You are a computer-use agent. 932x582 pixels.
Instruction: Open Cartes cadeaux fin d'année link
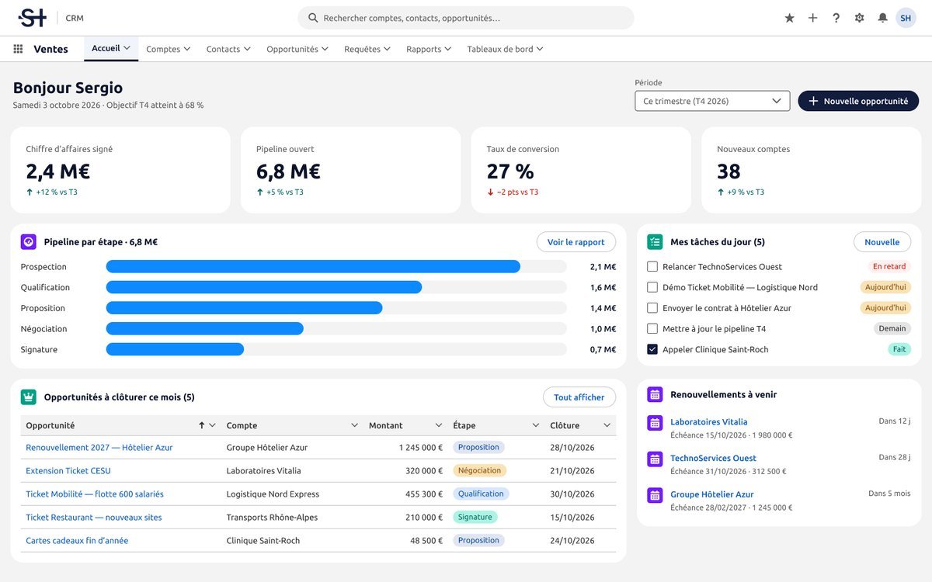point(77,541)
